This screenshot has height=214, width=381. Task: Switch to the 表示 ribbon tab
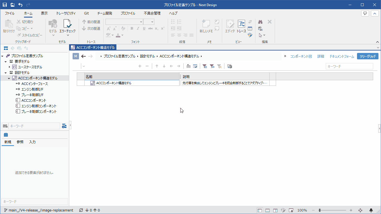(x=44, y=13)
